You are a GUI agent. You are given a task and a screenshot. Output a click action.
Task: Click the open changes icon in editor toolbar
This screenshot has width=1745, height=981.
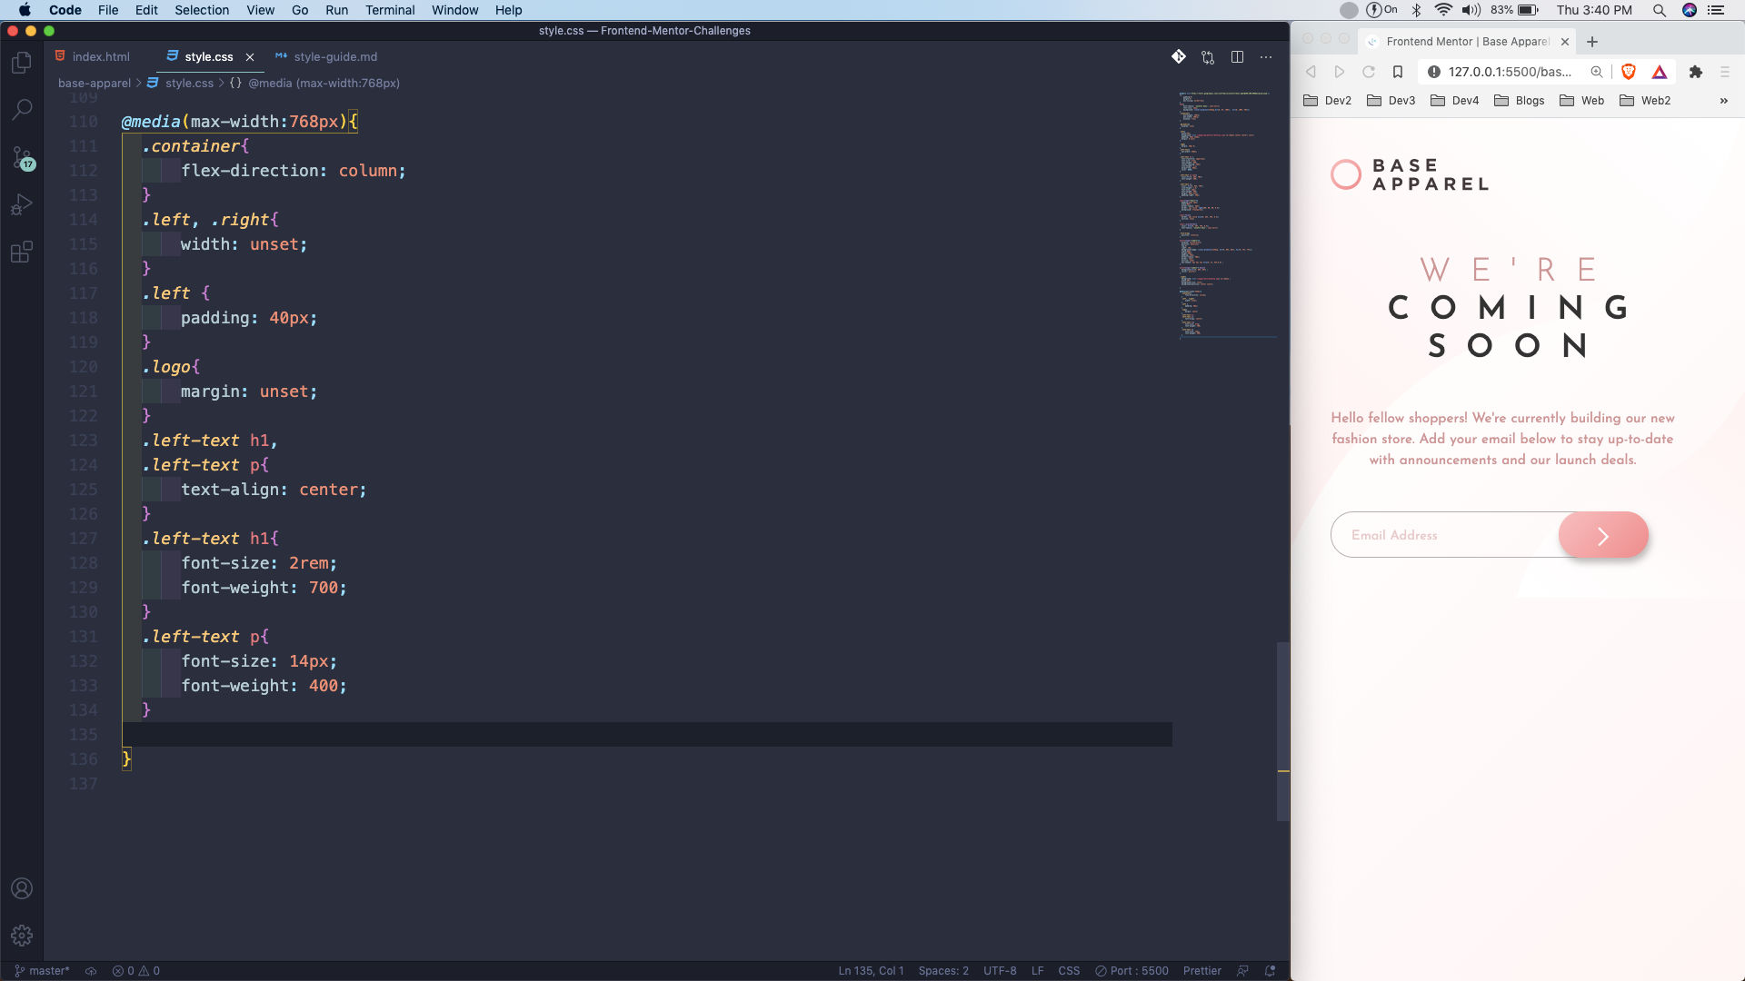[1208, 57]
